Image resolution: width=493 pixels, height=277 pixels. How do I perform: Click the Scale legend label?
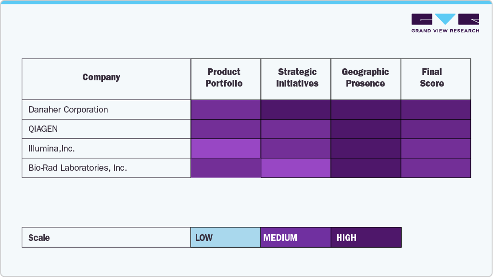[x=39, y=238]
